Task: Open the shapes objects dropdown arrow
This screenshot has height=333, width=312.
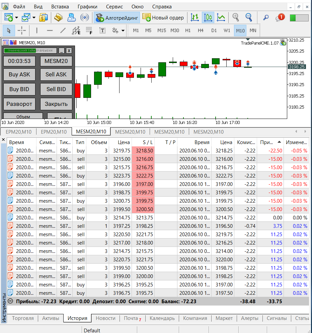Action: point(123,31)
